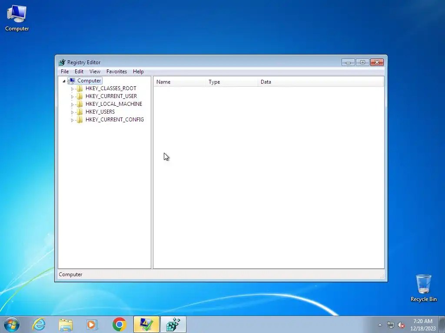Close the Registry Editor window
Viewport: 445px width, 333px height.
[377, 62]
